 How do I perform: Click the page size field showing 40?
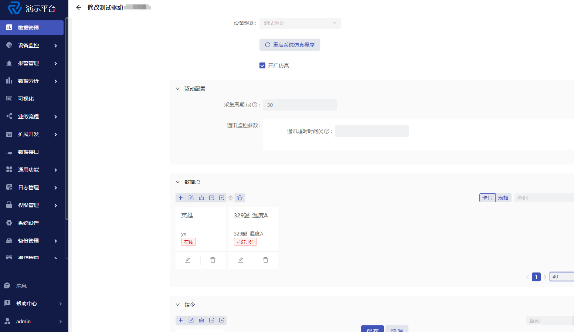click(562, 277)
